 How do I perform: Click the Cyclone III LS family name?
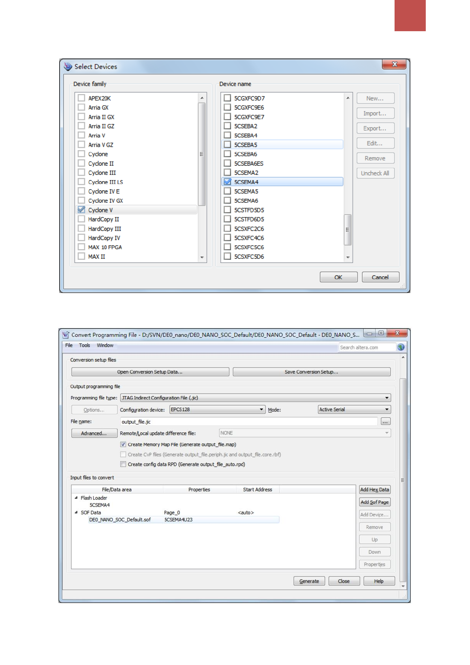(105, 182)
